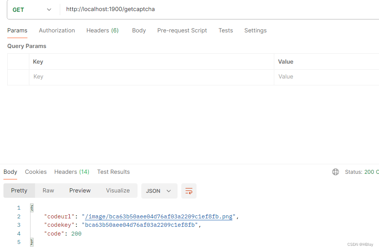Click the globe icon near the status bar
The width and height of the screenshot is (379, 250).
(x=336, y=172)
